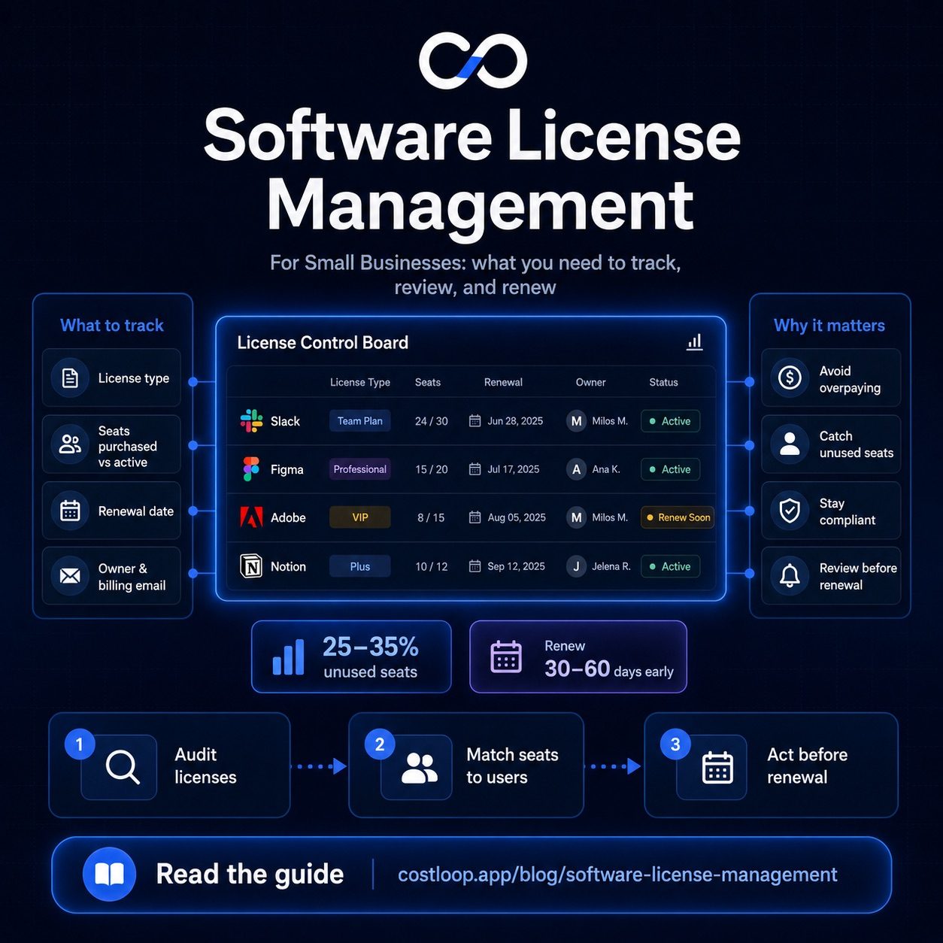Select the Team Plan badge
943x943 pixels.
(359, 421)
